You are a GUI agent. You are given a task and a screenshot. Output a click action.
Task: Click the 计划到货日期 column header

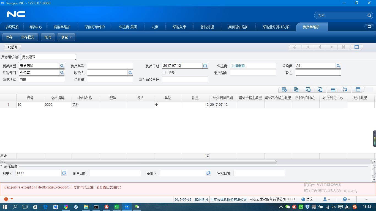coord(223,98)
